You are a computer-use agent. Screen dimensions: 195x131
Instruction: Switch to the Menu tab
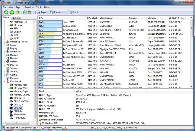pyautogui.click(x=6, y=18)
